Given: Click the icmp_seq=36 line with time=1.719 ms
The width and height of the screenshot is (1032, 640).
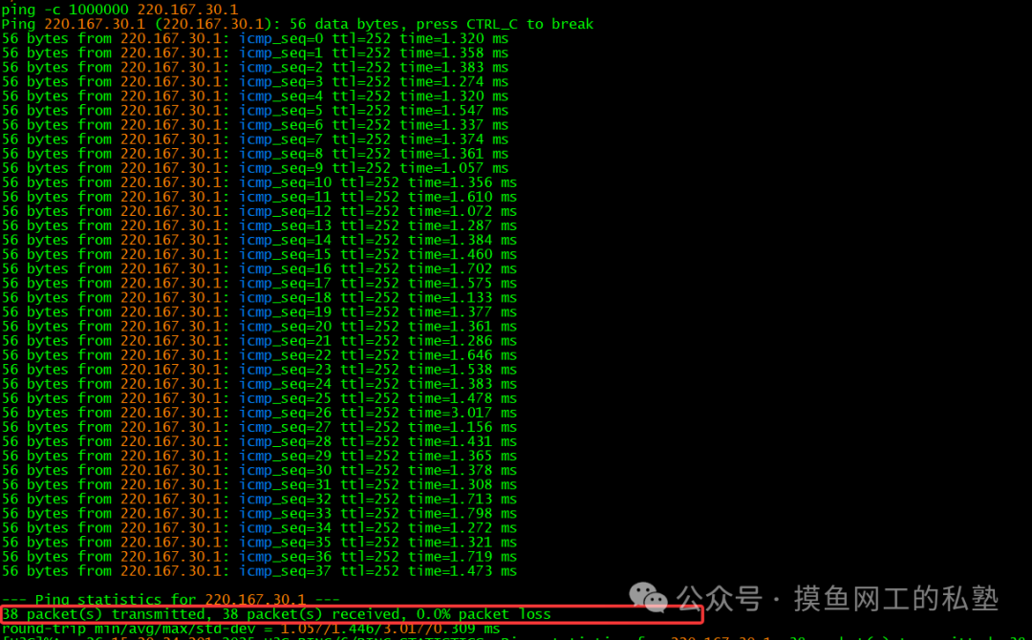Looking at the screenshot, I should [259, 557].
